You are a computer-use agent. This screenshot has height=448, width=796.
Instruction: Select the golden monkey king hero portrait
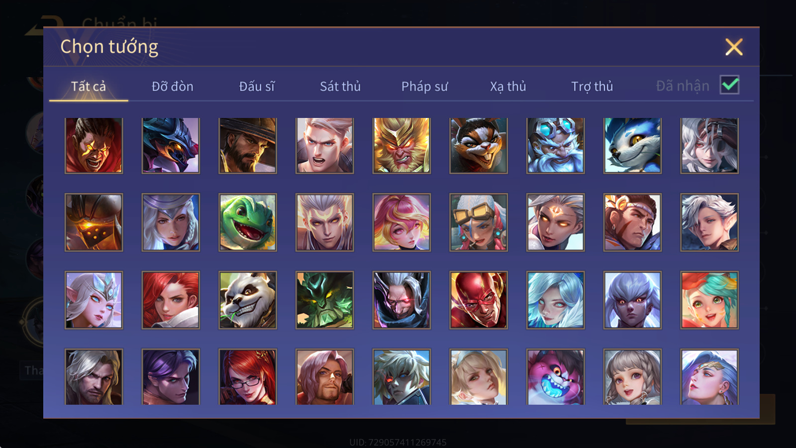click(401, 145)
